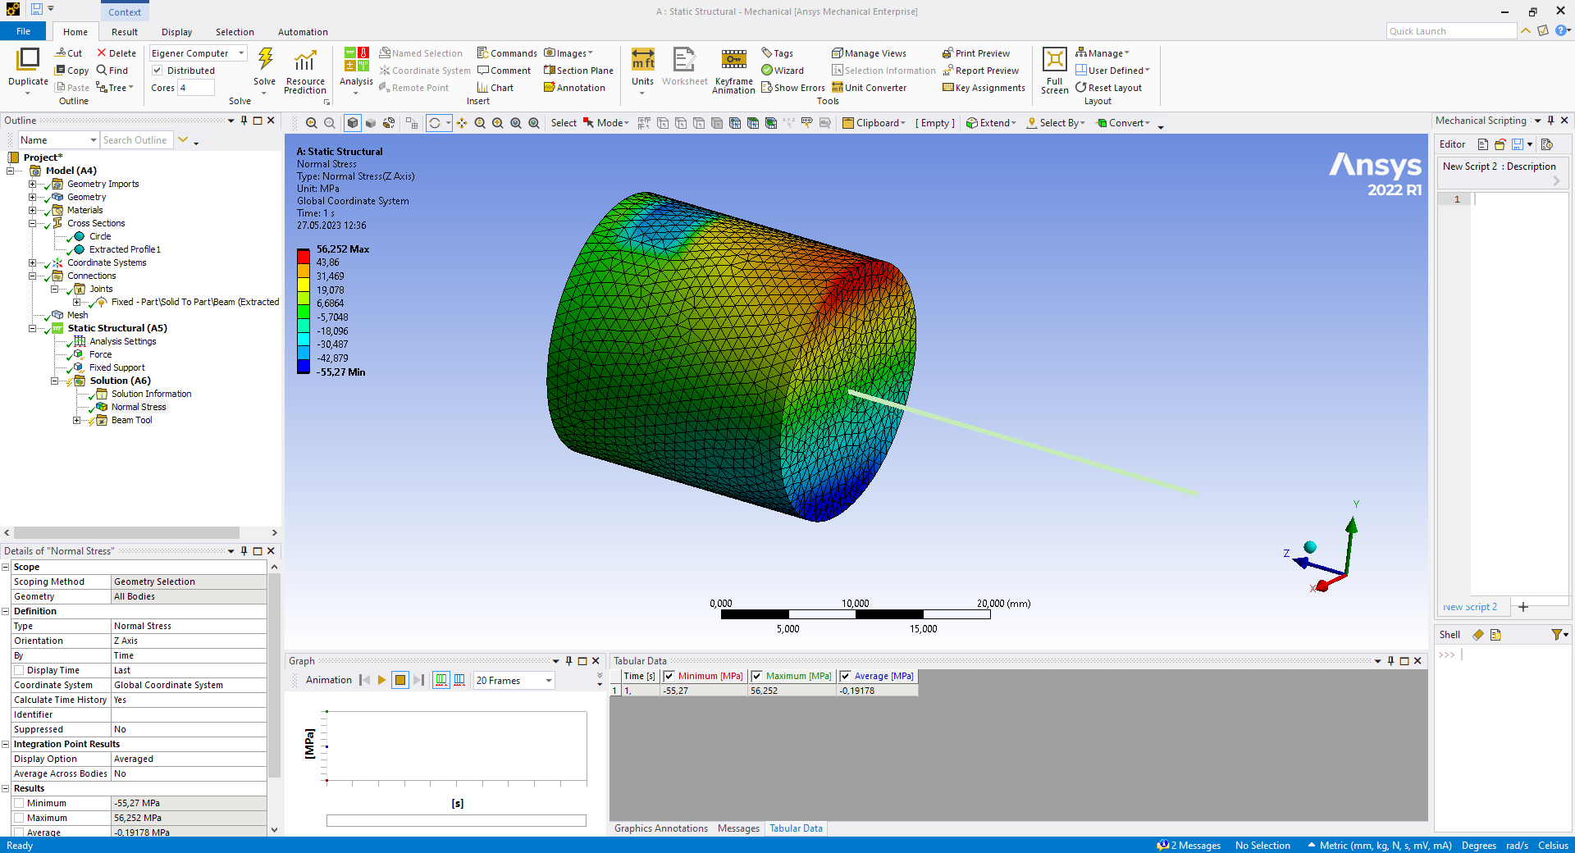
Task: Select Fixed Support in the outline tree
Action: pyautogui.click(x=116, y=367)
